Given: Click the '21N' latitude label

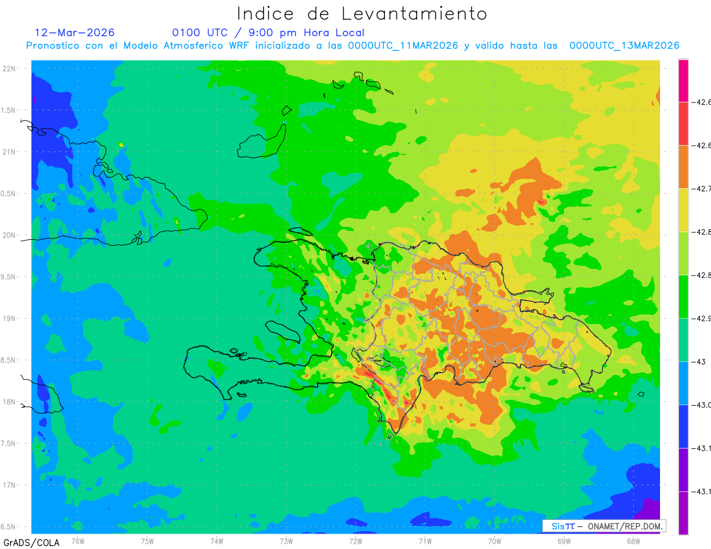Looking at the screenshot, I should pos(10,152).
